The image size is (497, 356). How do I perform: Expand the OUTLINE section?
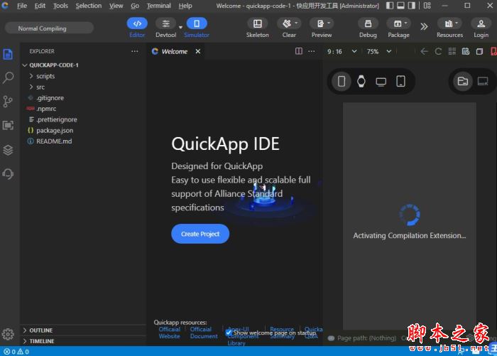point(40,330)
